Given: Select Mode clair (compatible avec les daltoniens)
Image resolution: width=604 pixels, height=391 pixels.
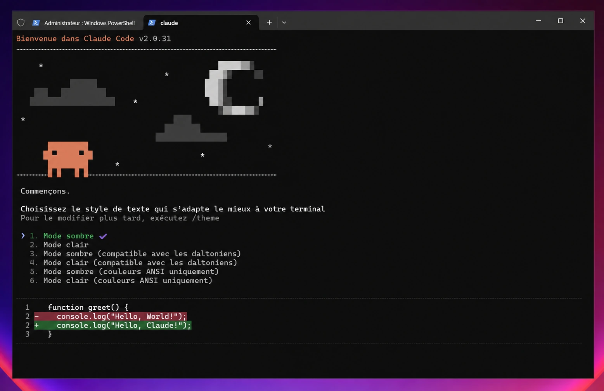Looking at the screenshot, I should coord(133,262).
